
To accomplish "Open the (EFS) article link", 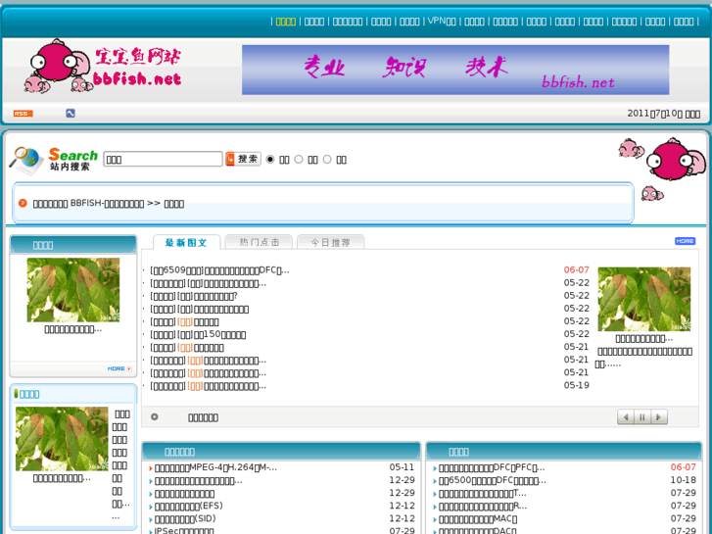I will click(x=188, y=506).
